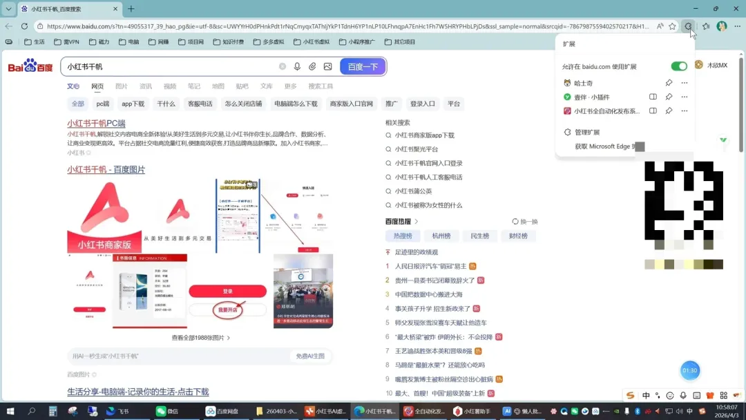The image size is (746, 420).
Task: Open more options for 哈士奇 extension
Action: (x=684, y=83)
